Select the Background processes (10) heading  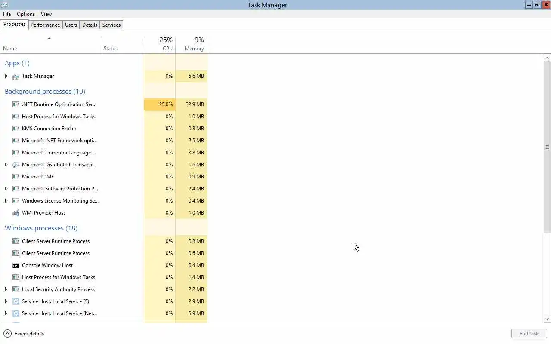tap(45, 92)
